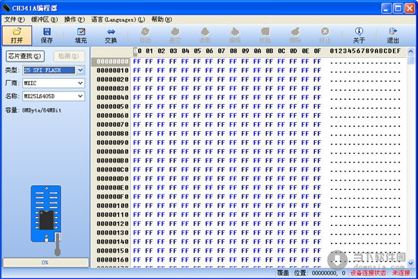
Task: Open the 帮助(H) menu
Action: 162,20
